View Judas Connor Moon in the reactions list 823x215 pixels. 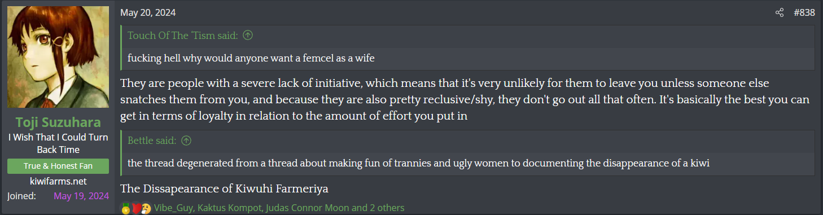(x=306, y=208)
